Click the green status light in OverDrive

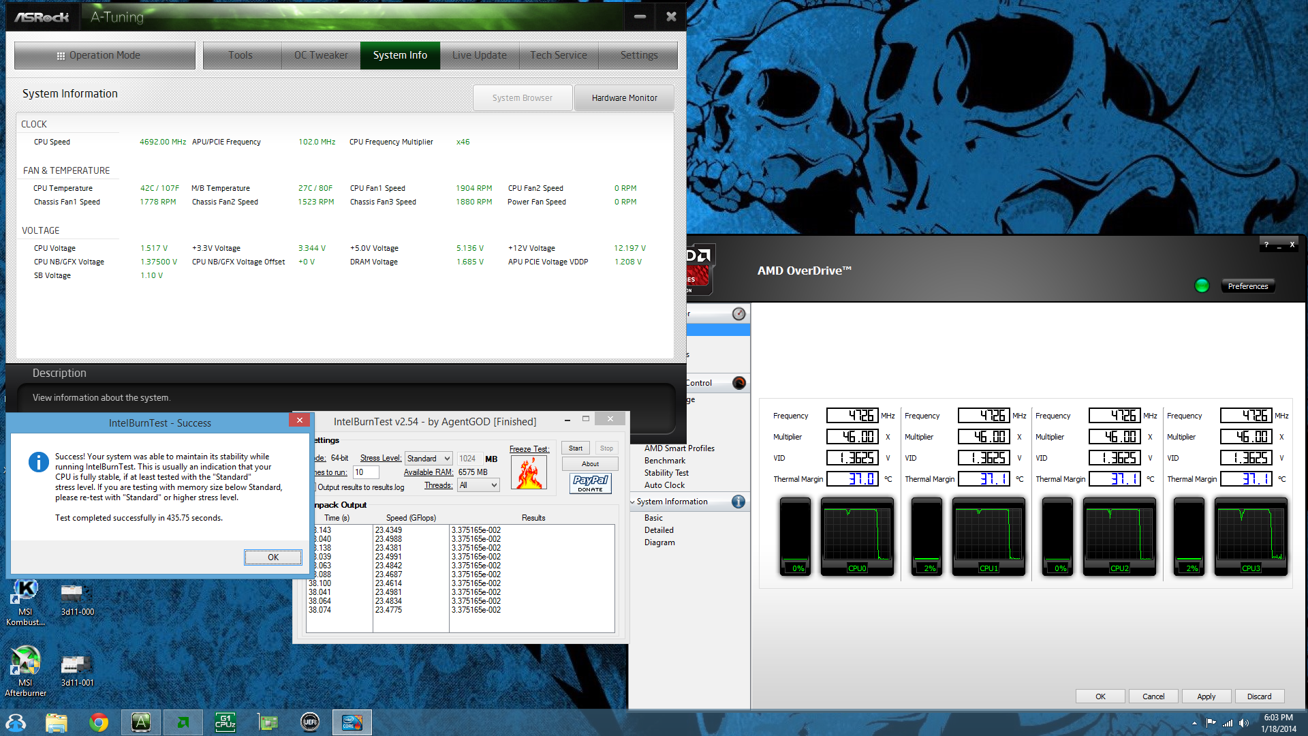click(1202, 286)
